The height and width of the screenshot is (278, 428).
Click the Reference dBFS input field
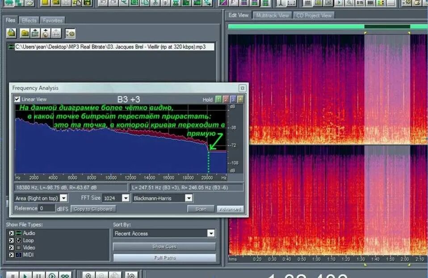click(x=47, y=208)
